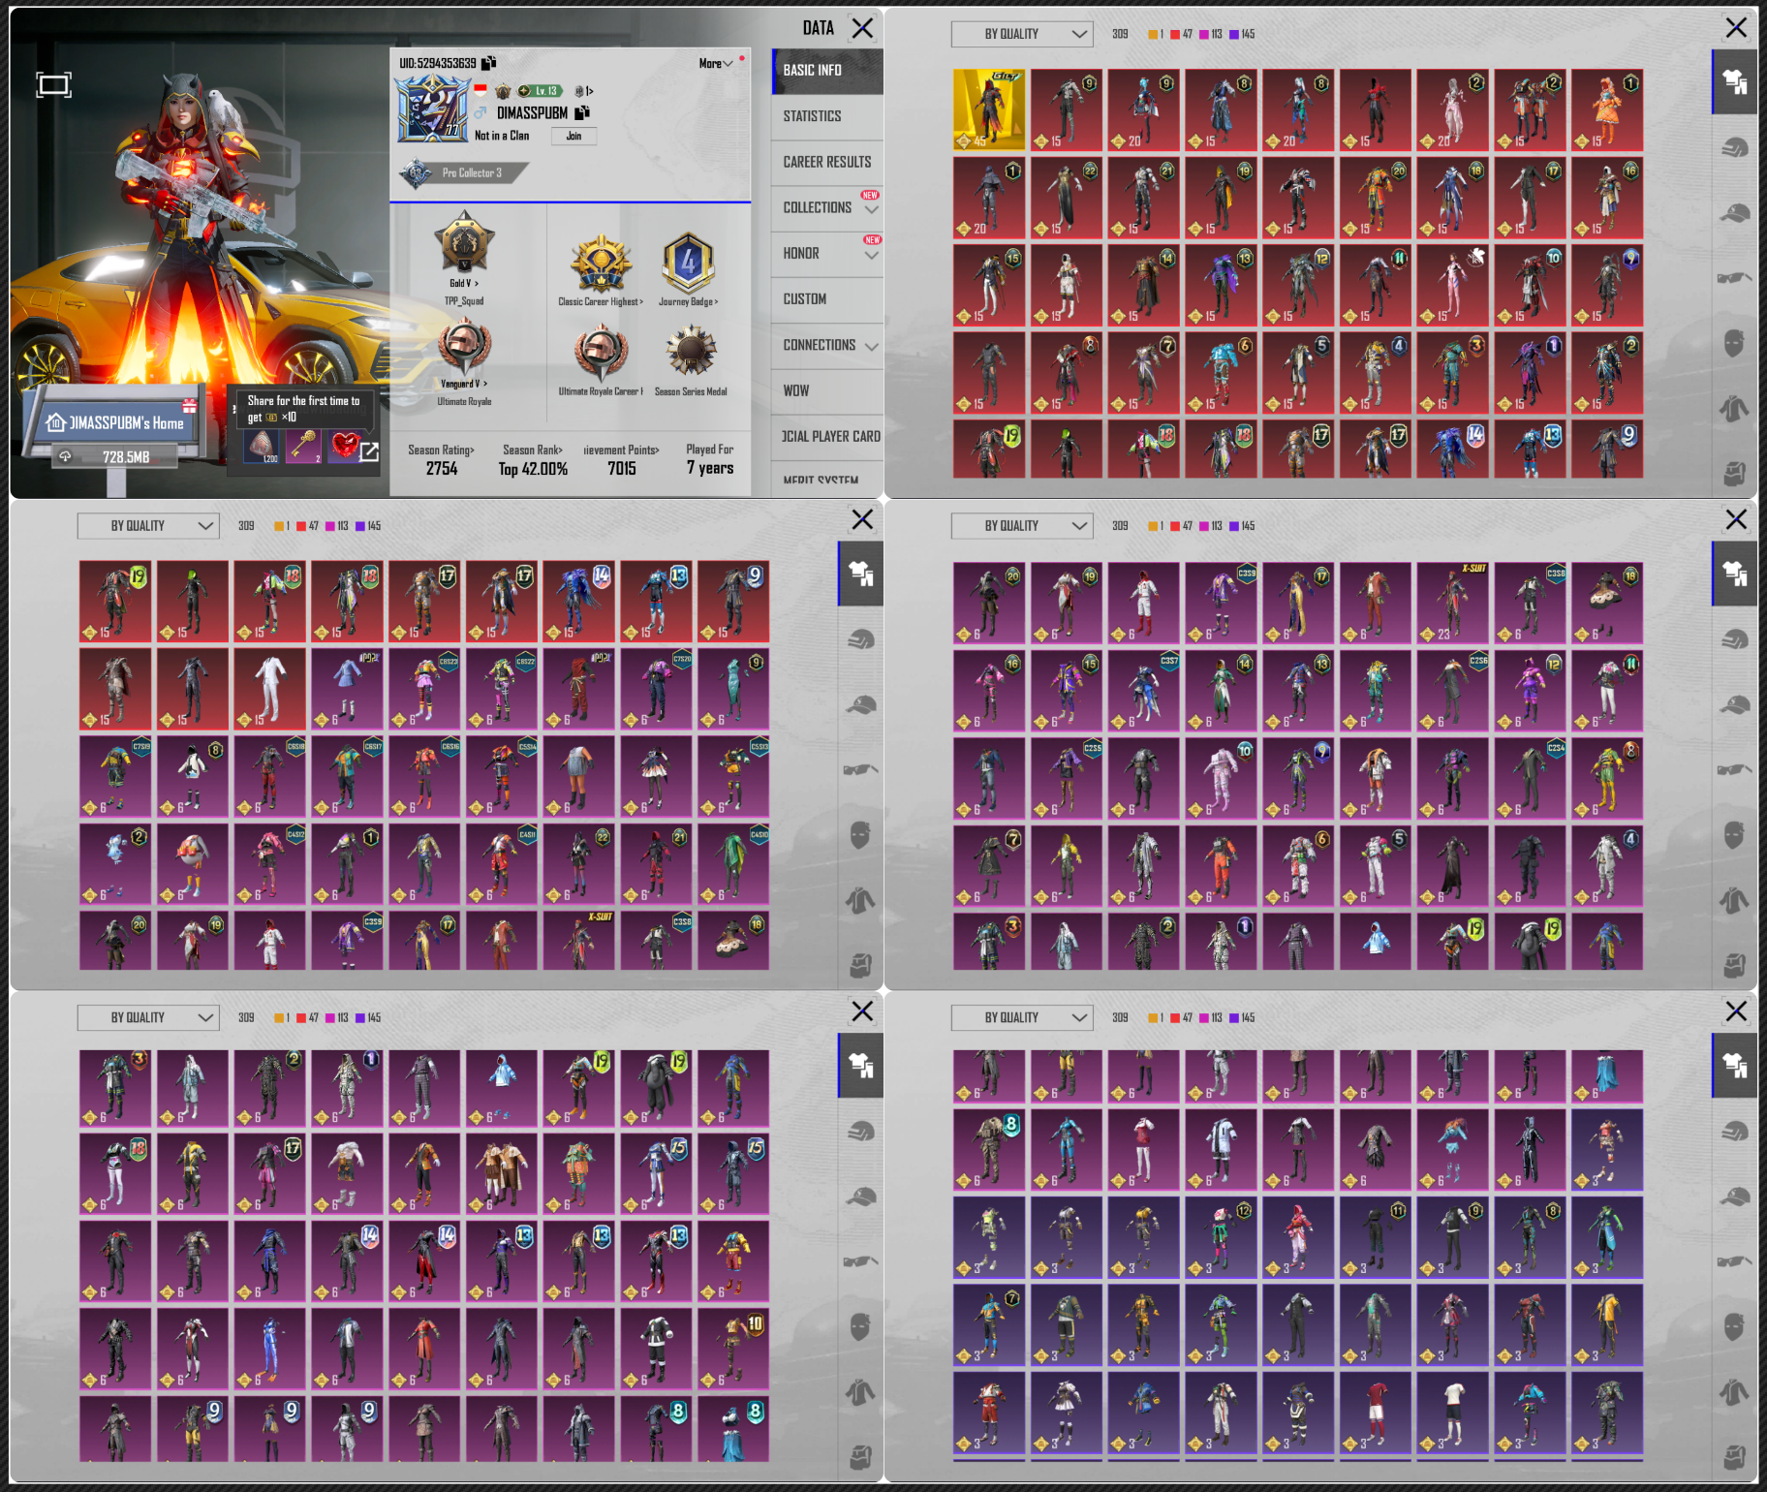This screenshot has width=1767, height=1492.
Task: Click the 728.5MB download progress bar
Action: point(115,456)
